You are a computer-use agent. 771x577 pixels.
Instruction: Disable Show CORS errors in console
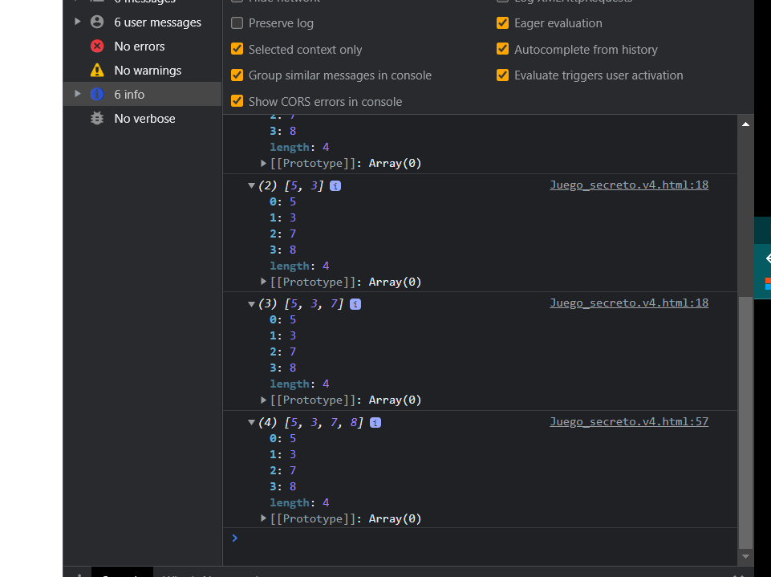pos(237,101)
